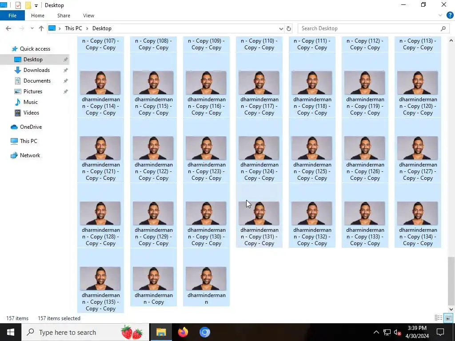The image size is (455, 341).
Task: Click the vertical scrollbar thumb
Action: pyautogui.click(x=451, y=281)
